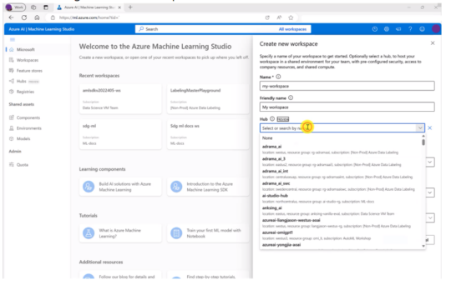
Task: Open Quota in sidebar
Action: (x=23, y=165)
